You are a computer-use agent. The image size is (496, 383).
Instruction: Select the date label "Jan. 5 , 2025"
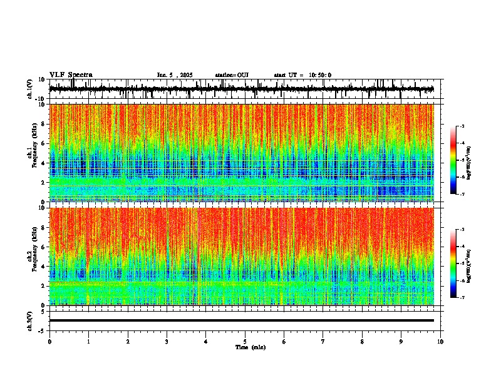click(x=175, y=75)
